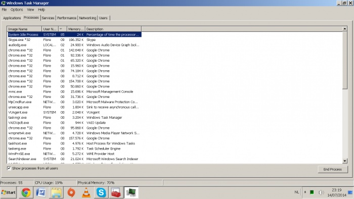Click the scrollbar down arrow

345,161
